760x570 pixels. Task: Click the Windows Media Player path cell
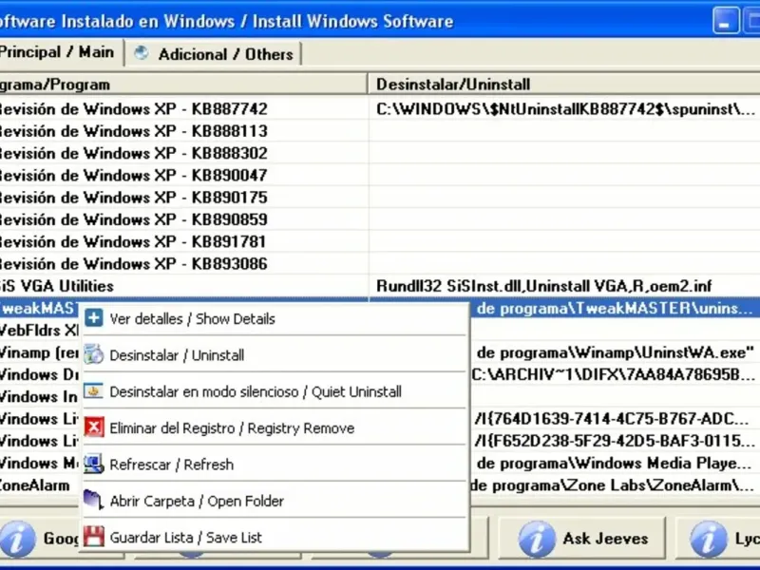tap(615, 464)
